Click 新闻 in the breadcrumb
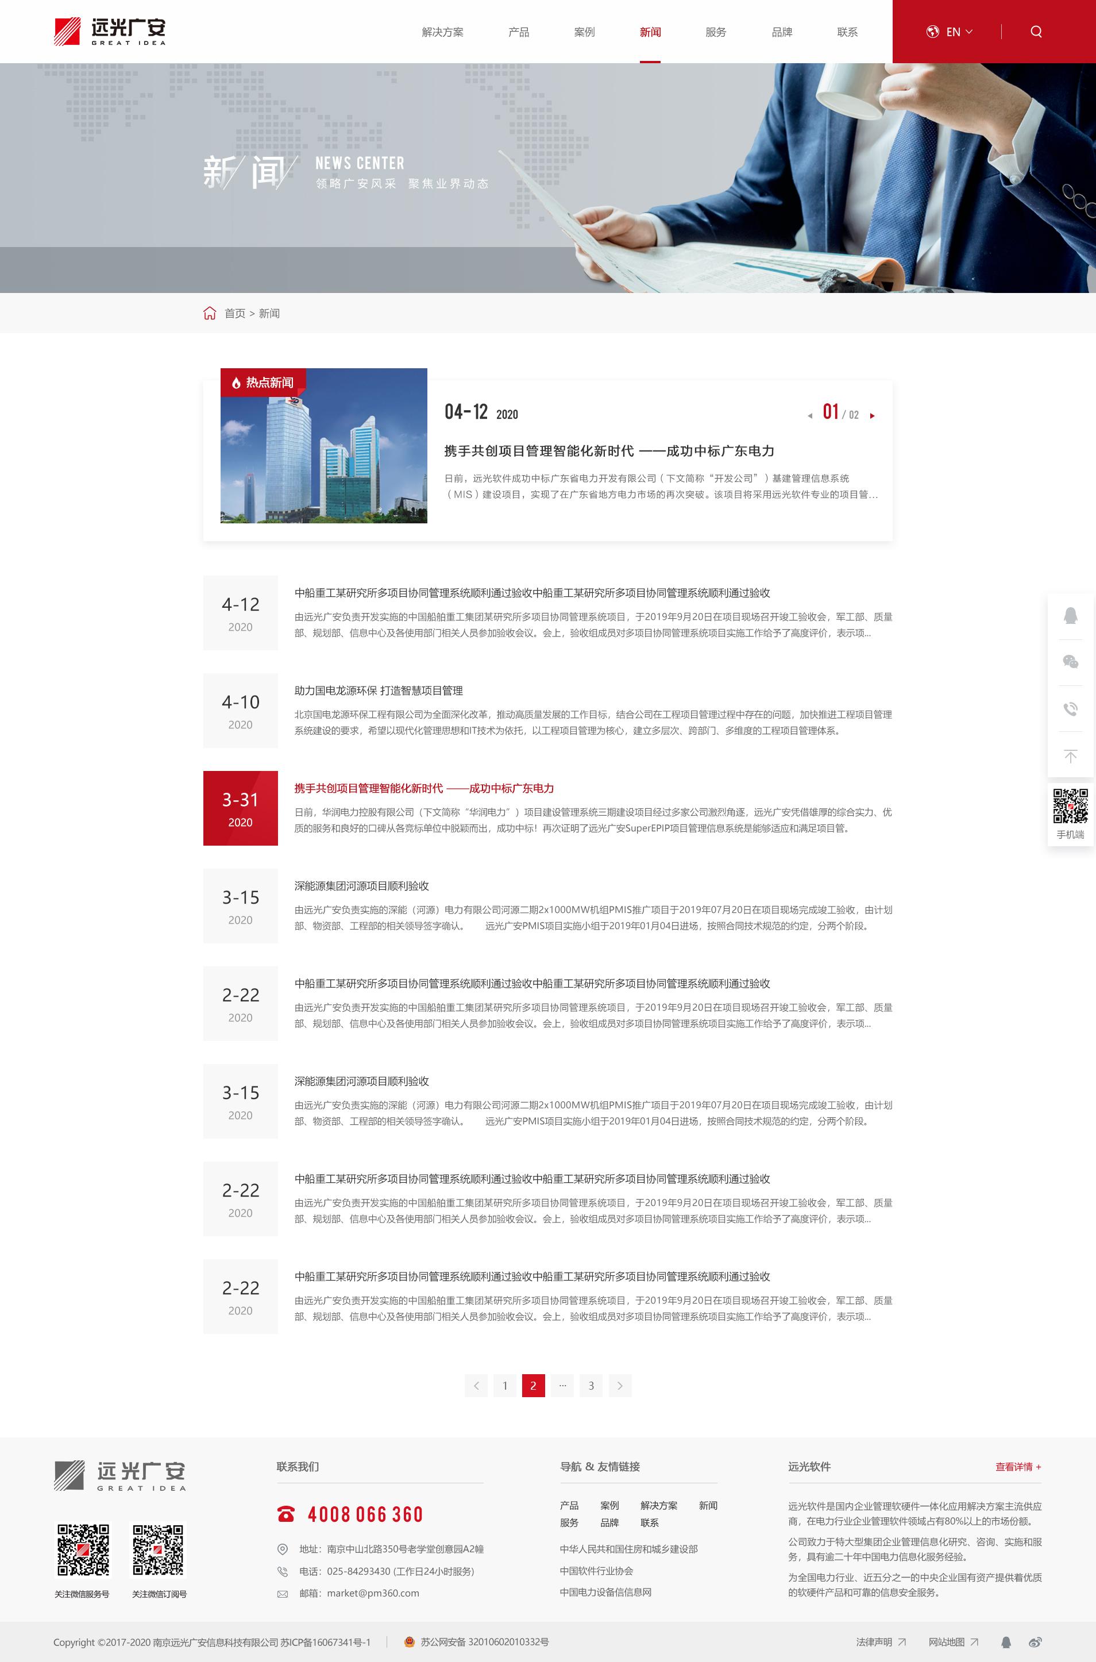This screenshot has height=1662, width=1096. [x=269, y=313]
